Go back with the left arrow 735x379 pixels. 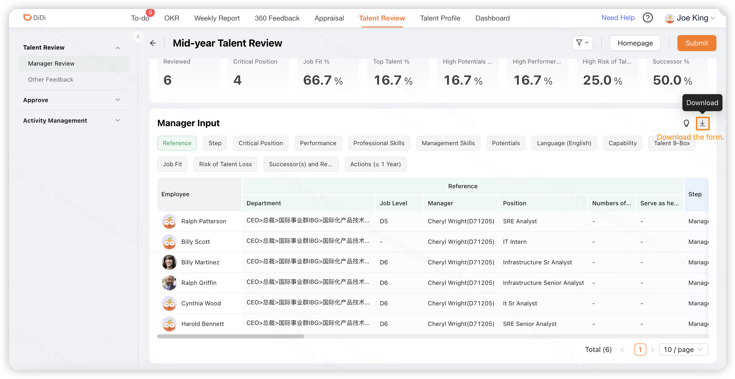153,43
